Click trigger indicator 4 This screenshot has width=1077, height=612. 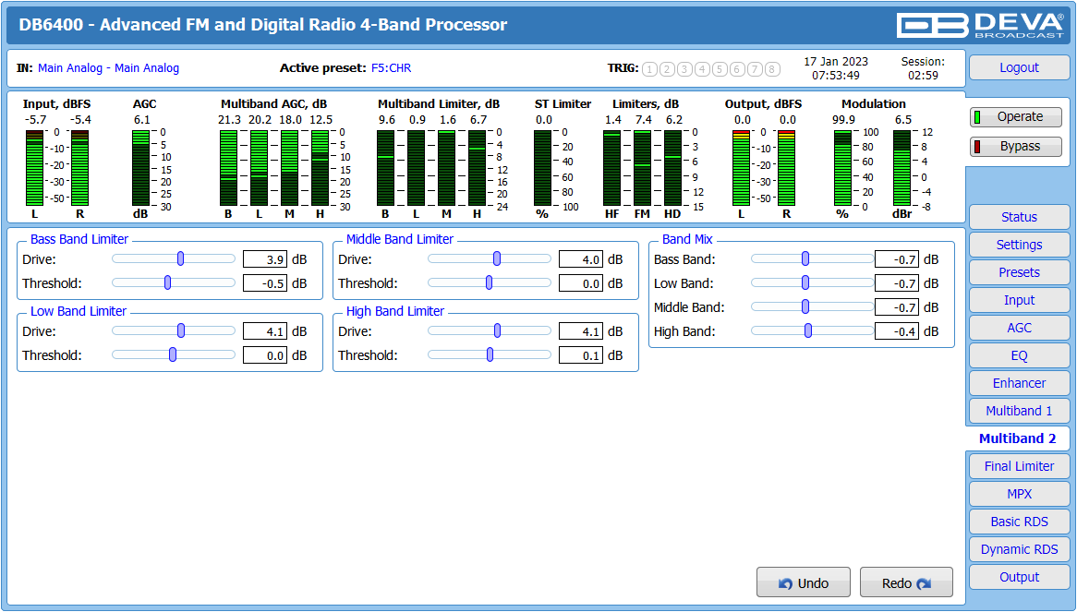tap(702, 68)
